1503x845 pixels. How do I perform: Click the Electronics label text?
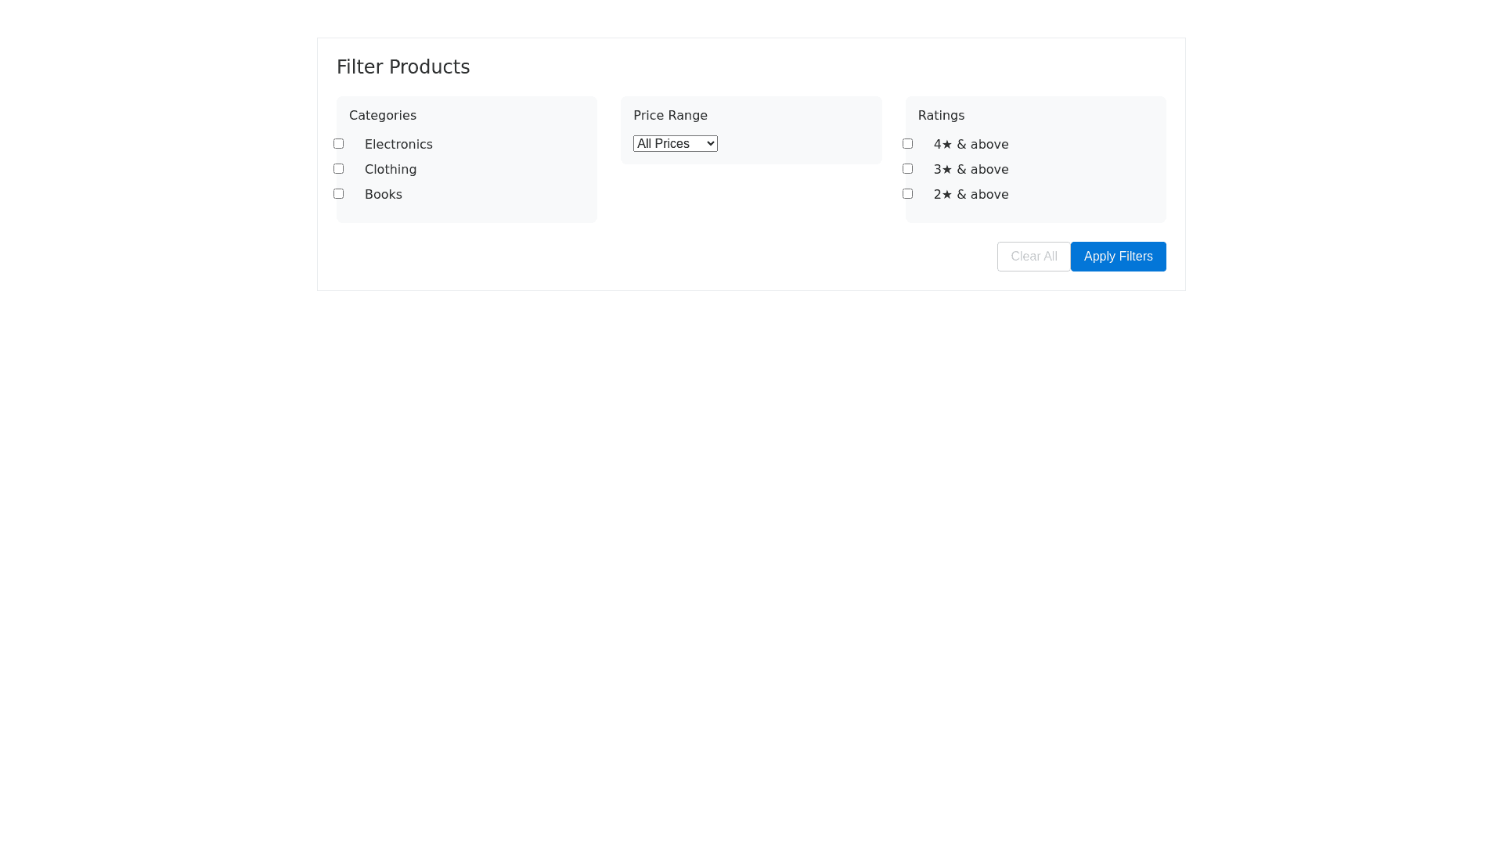398,145
